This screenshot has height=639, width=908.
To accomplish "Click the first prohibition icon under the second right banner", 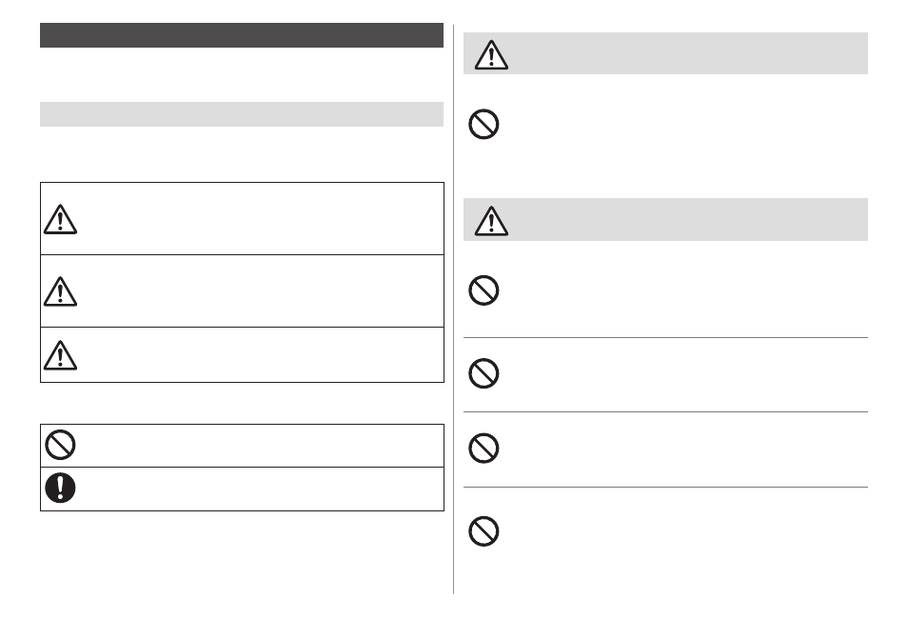I will (x=484, y=290).
